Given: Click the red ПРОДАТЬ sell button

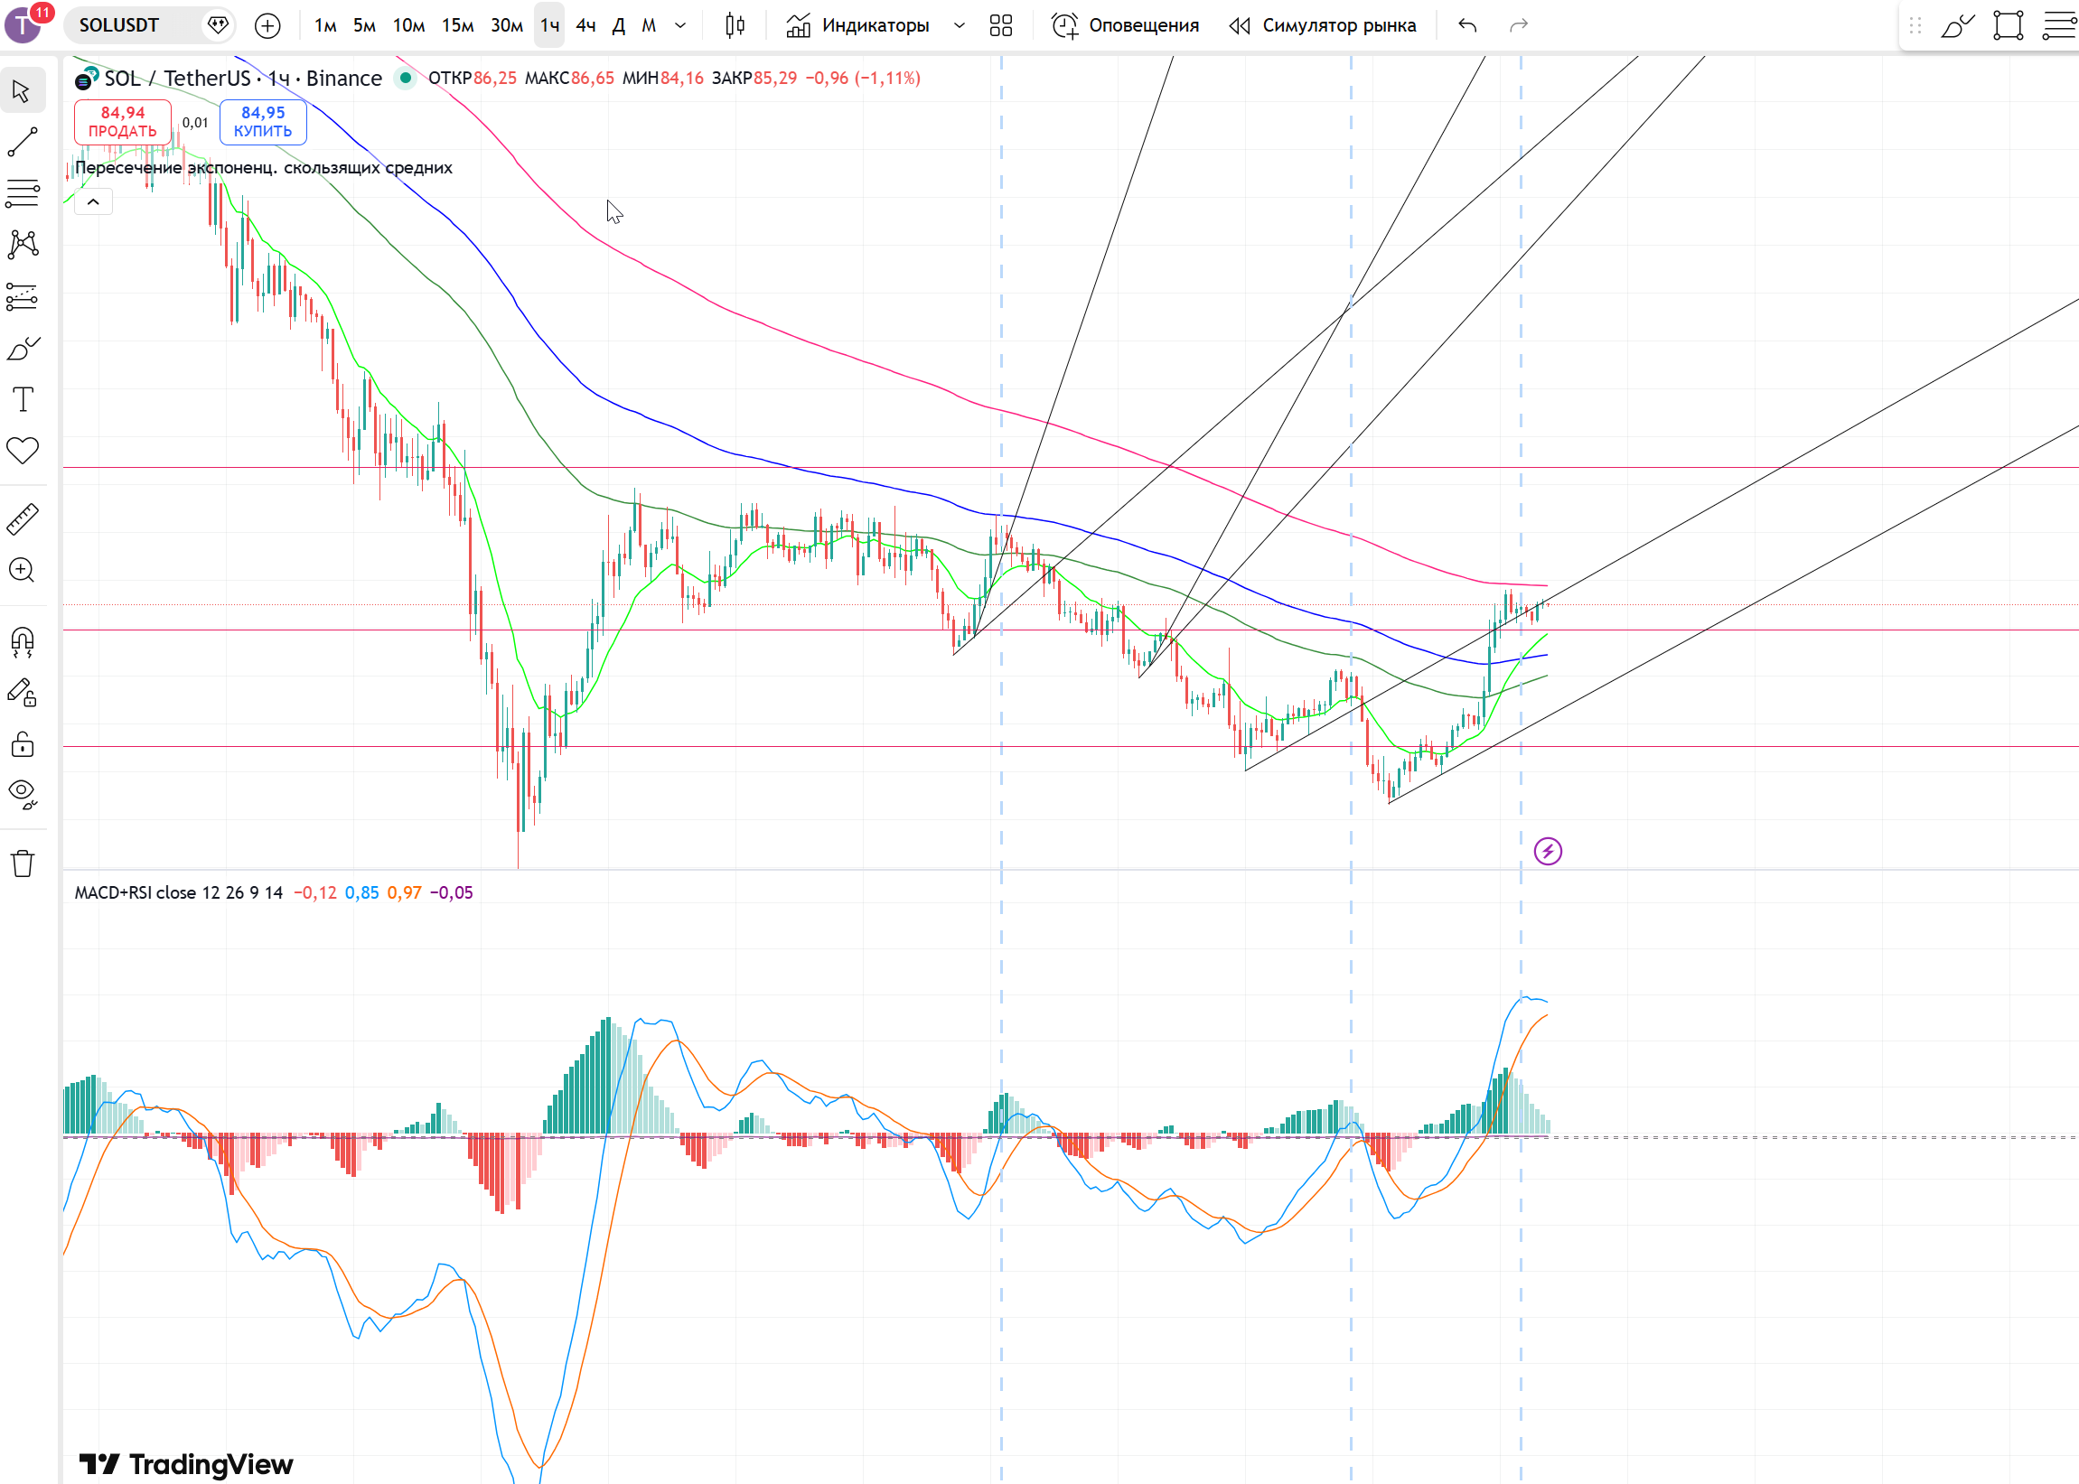Looking at the screenshot, I should coord(123,122).
